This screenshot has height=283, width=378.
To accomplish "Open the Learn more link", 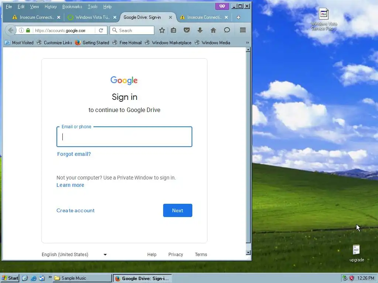I will [x=71, y=185].
